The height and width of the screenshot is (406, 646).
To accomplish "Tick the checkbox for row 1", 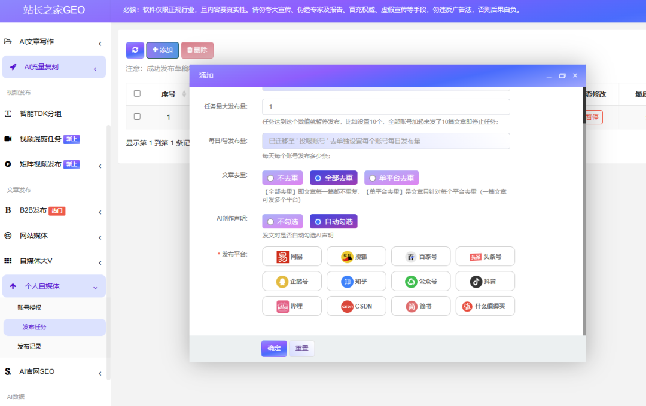I will (x=137, y=117).
